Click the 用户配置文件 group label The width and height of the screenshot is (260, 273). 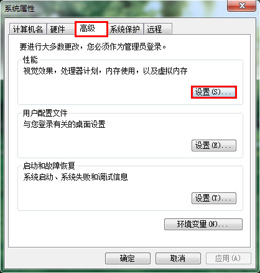point(45,113)
